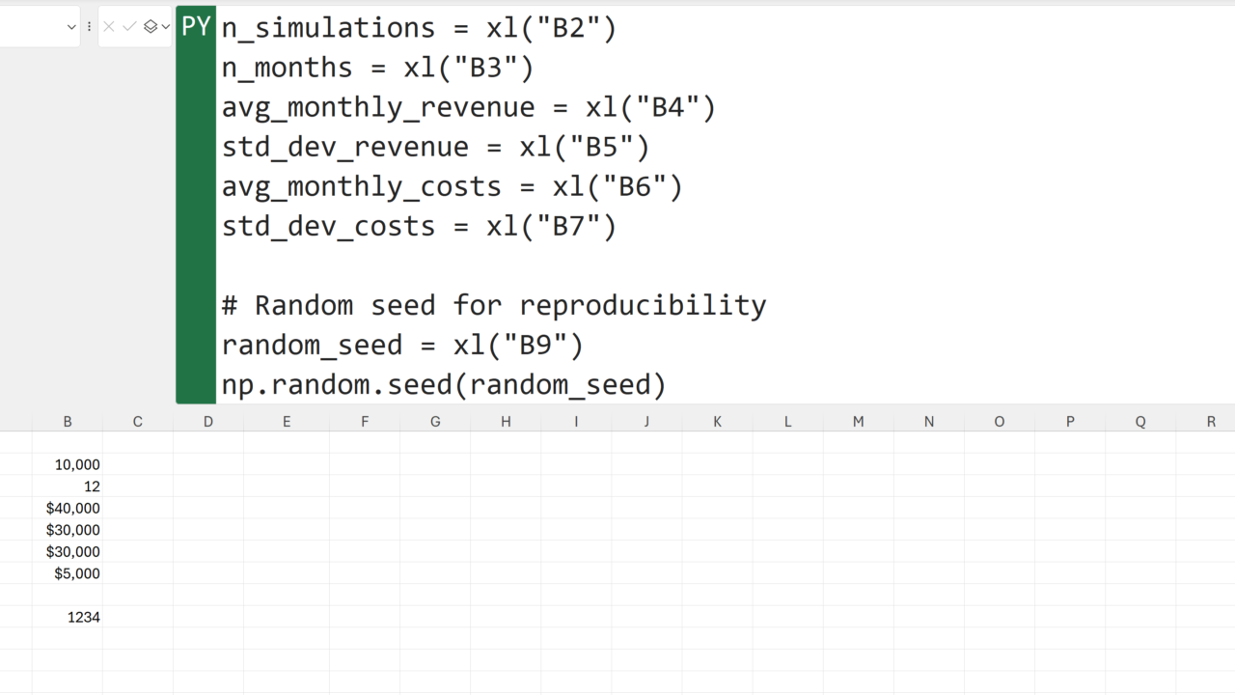
Task: Click the $40,000 cell
Action: coord(68,508)
